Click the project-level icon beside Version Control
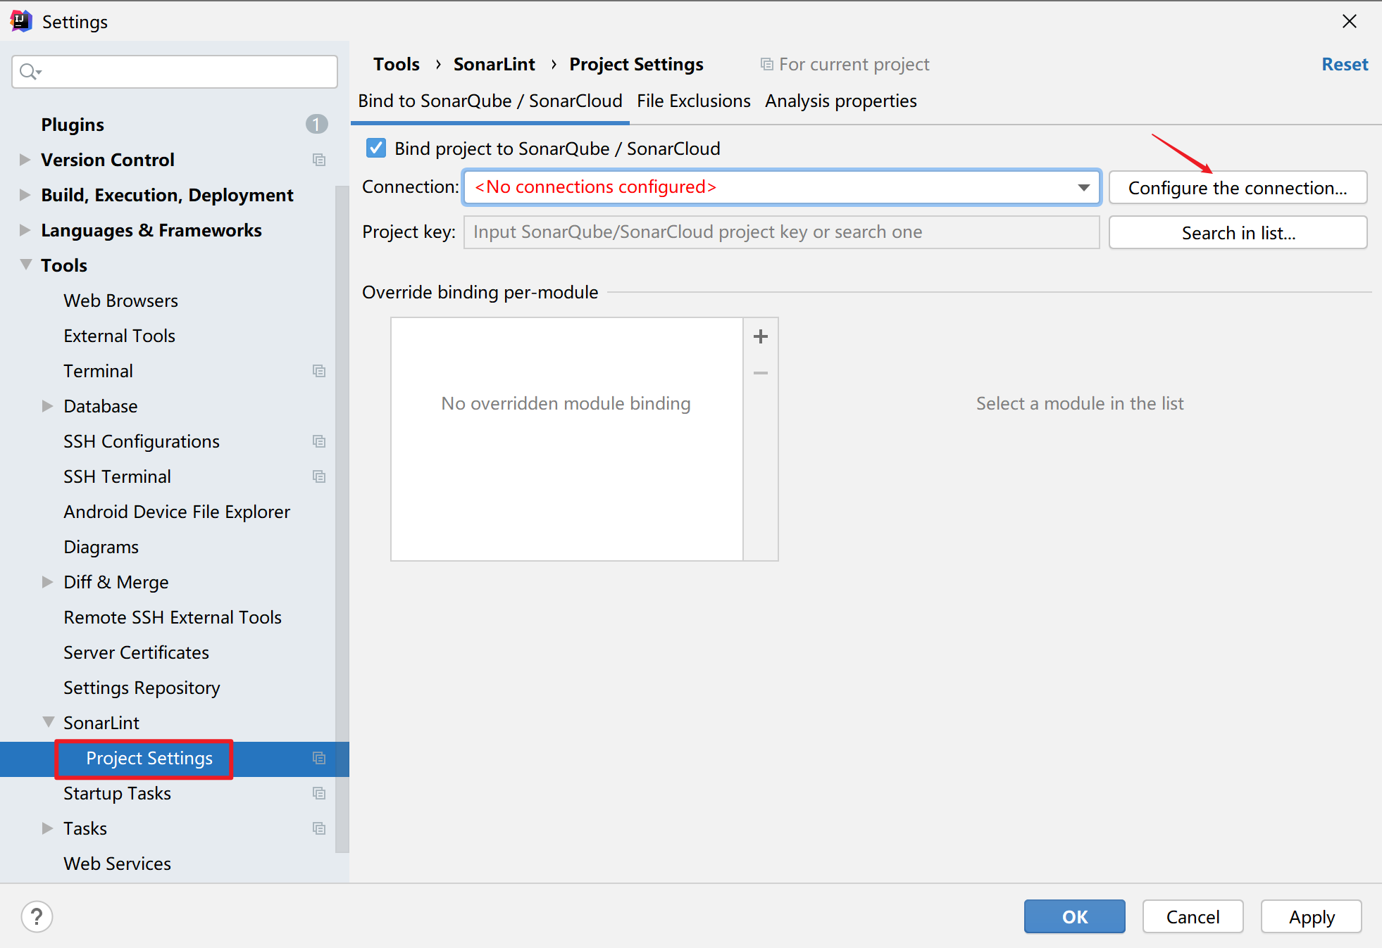Screen dimensions: 1382x948 (319, 160)
